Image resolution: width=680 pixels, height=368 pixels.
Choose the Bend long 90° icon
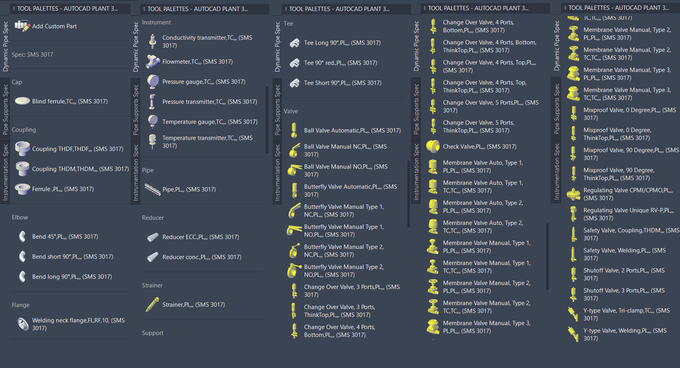(x=22, y=276)
